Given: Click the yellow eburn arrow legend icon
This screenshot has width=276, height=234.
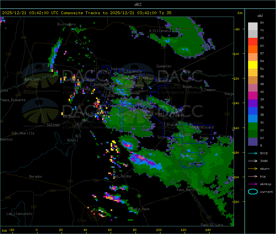Looking at the screenshot, I should pos(253,169).
